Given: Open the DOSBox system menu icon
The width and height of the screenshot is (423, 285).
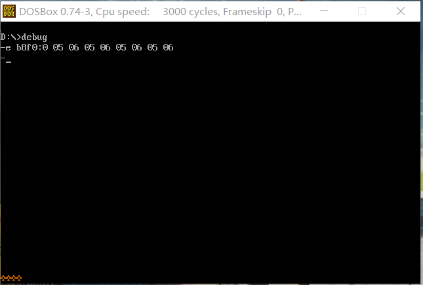Looking at the screenshot, I should tap(9, 11).
